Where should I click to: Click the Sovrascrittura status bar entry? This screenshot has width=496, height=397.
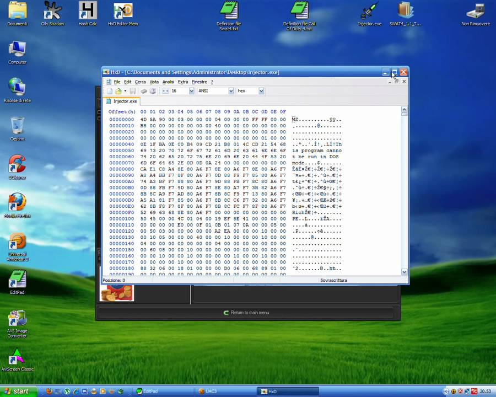[333, 281]
